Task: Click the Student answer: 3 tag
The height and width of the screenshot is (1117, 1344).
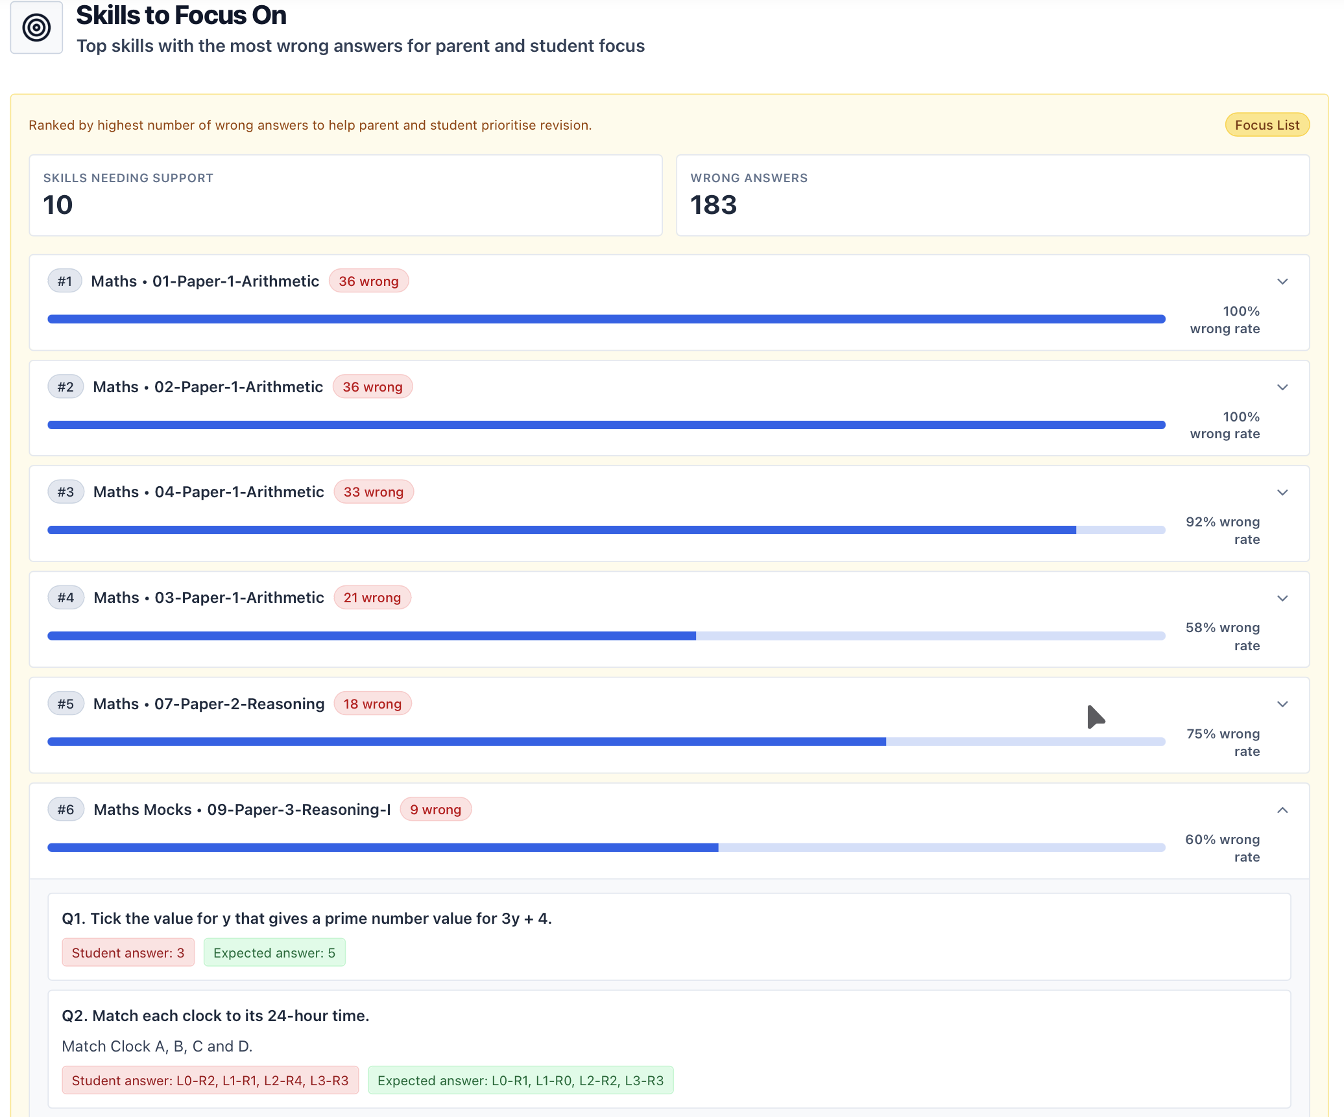Action: [128, 953]
